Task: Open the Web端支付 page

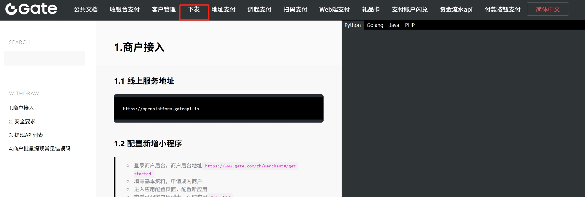Action: click(x=334, y=10)
